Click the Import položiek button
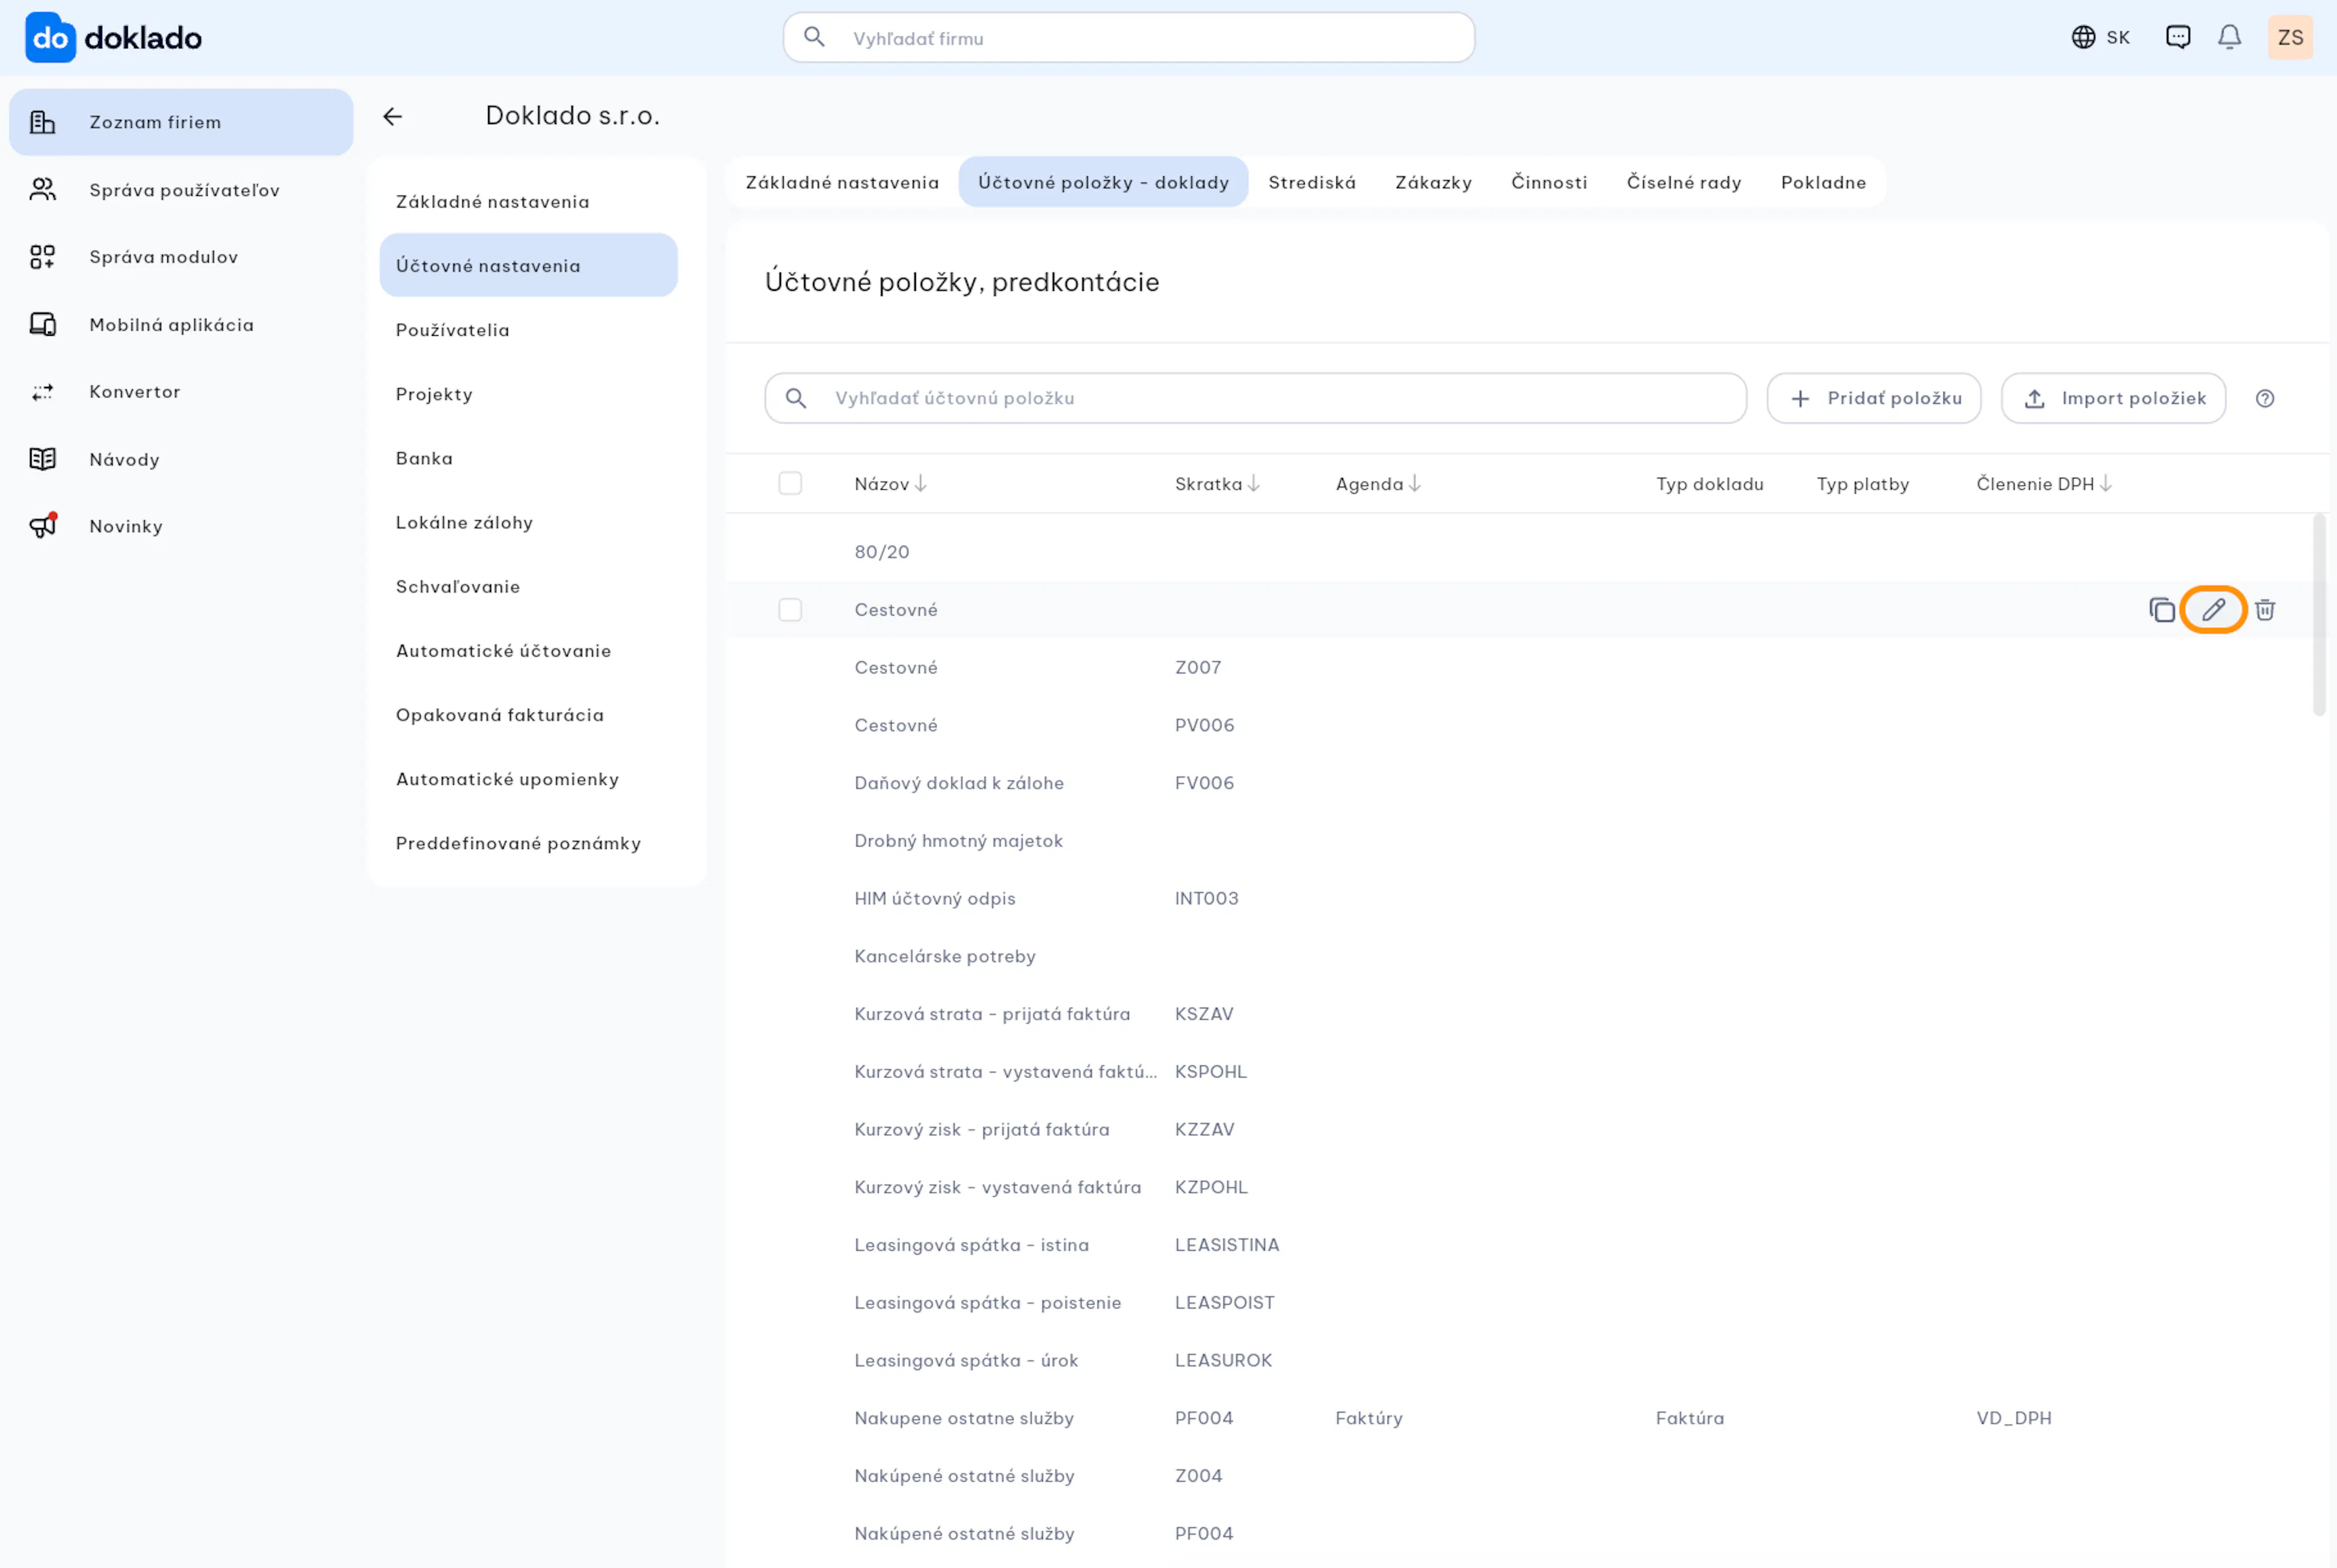Viewport: 2337px width, 1568px height. point(2113,398)
